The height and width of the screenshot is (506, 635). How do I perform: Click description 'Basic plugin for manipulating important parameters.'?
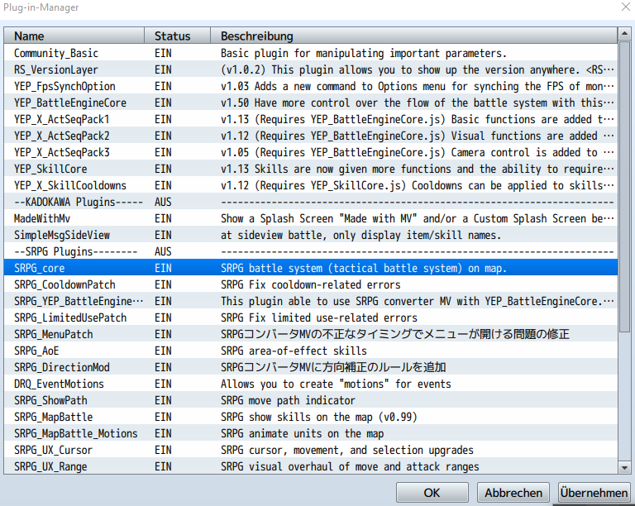[x=364, y=53]
